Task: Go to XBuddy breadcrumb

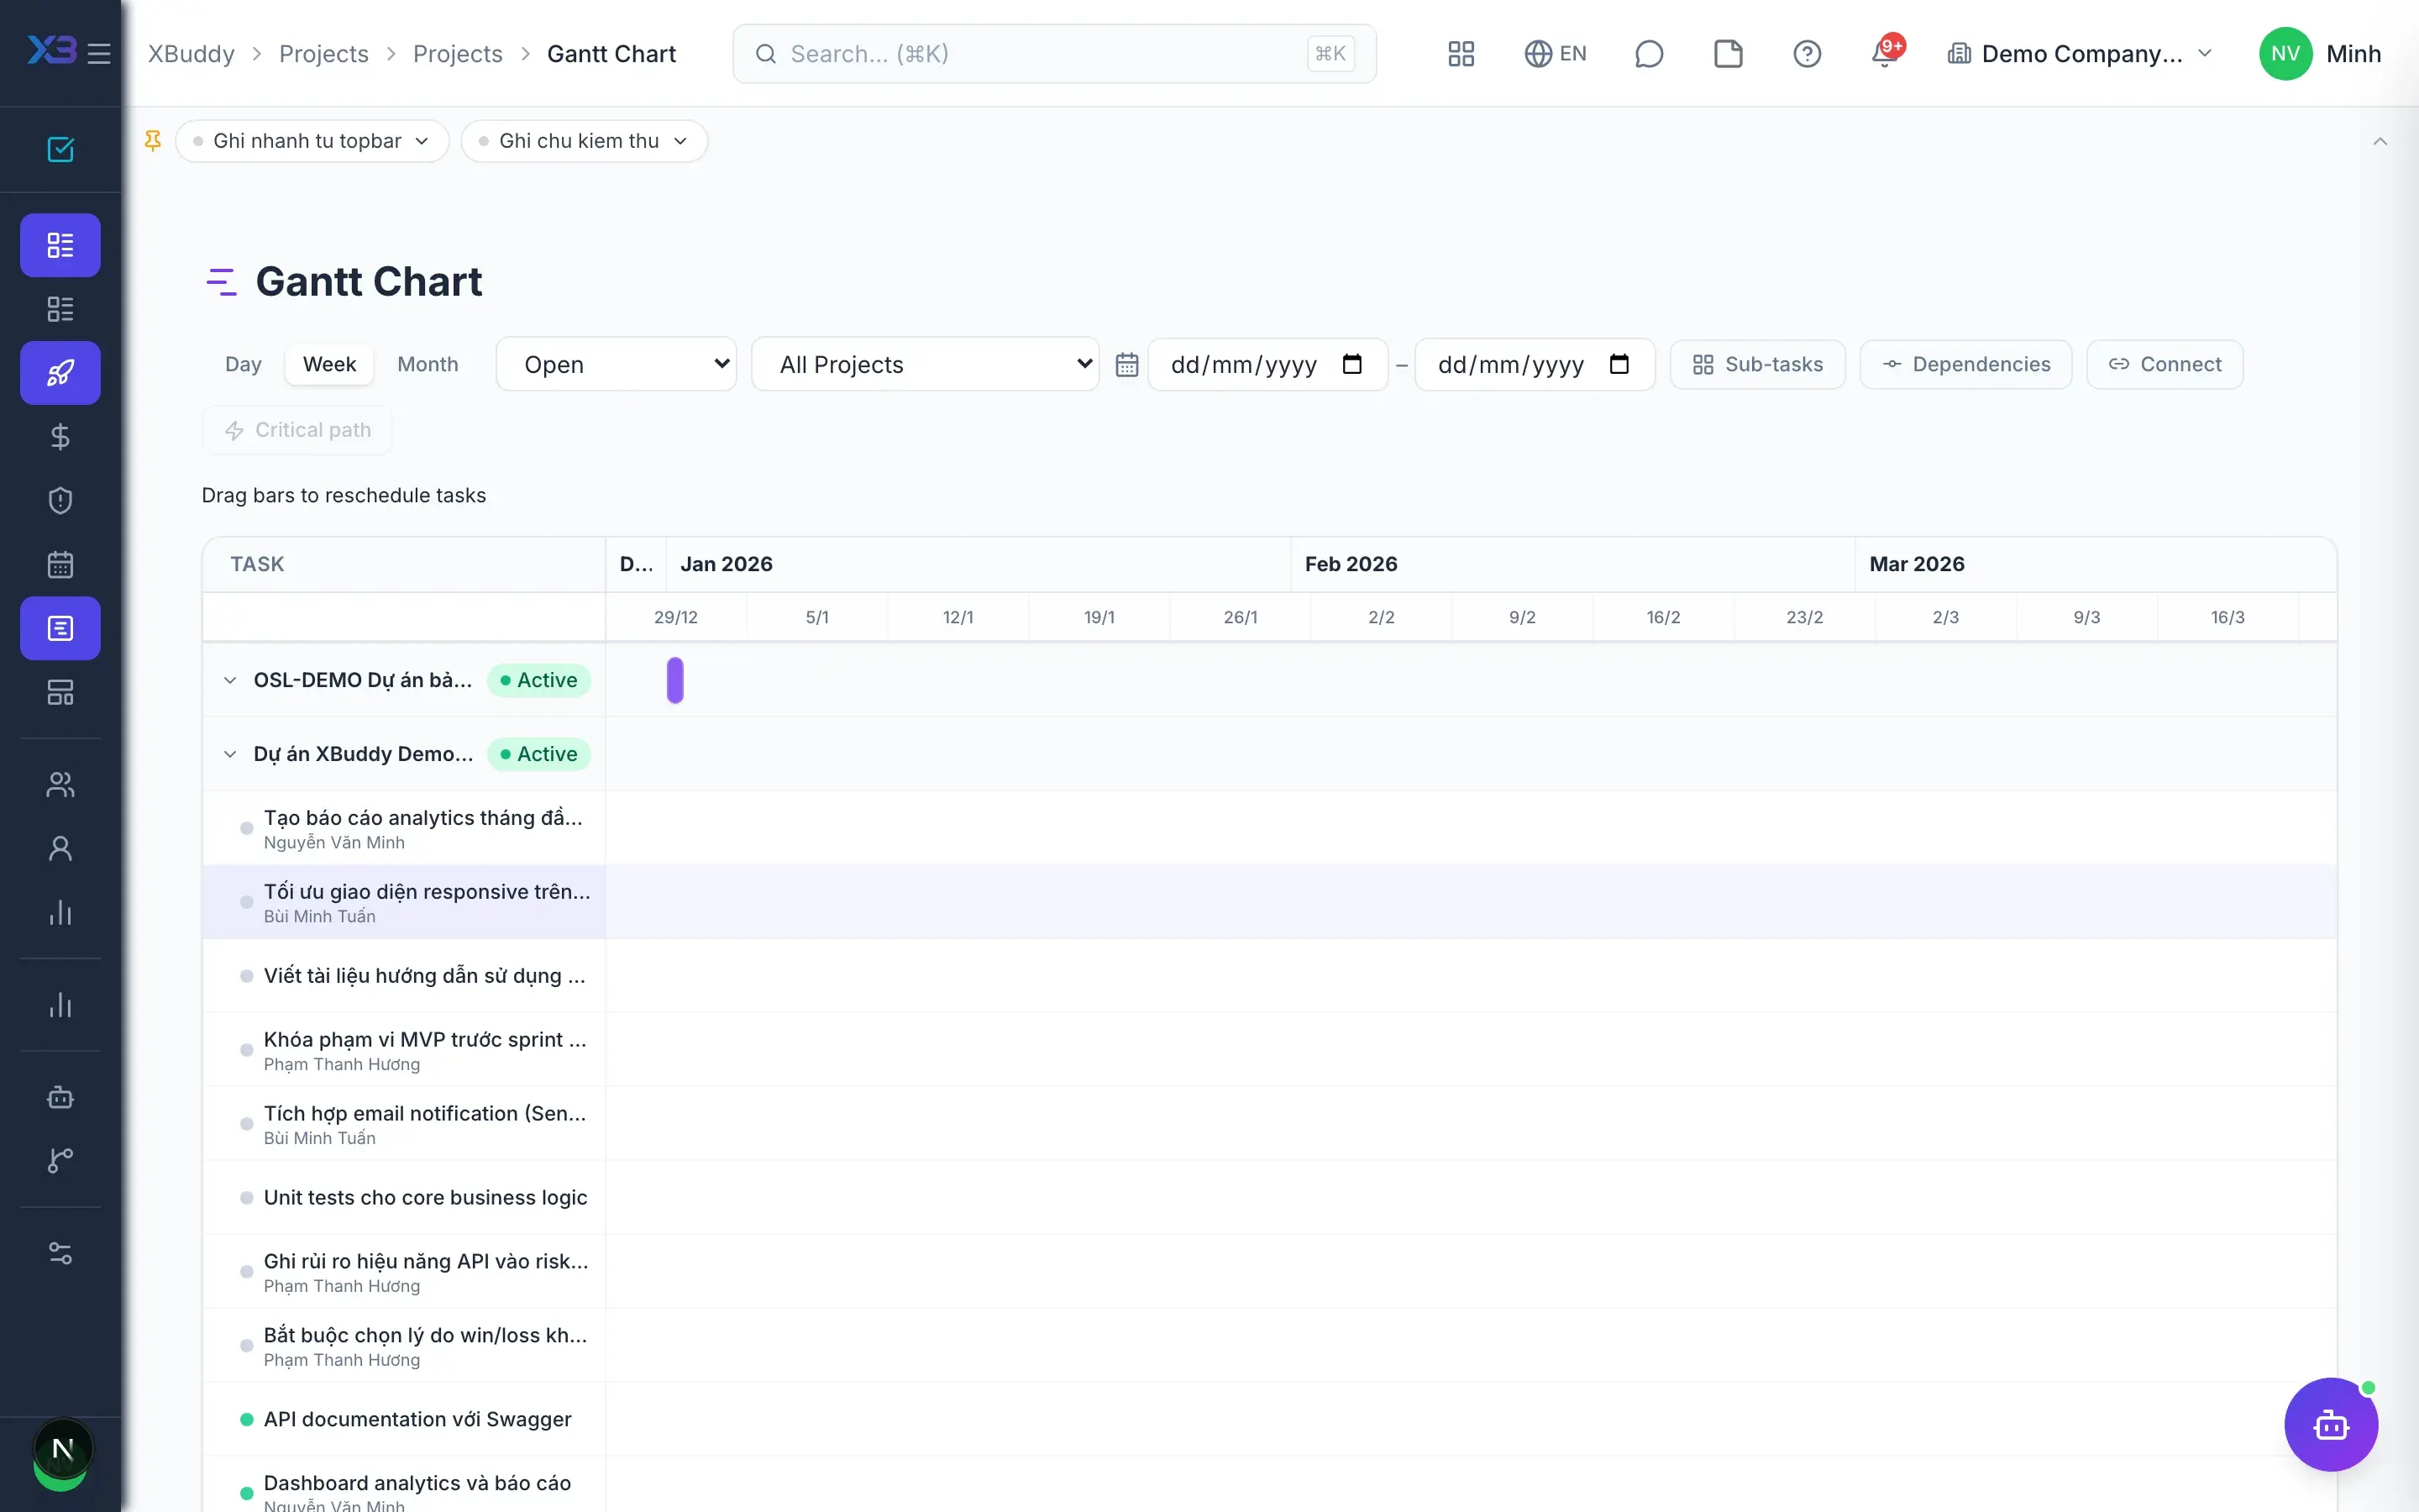Action: pos(191,54)
